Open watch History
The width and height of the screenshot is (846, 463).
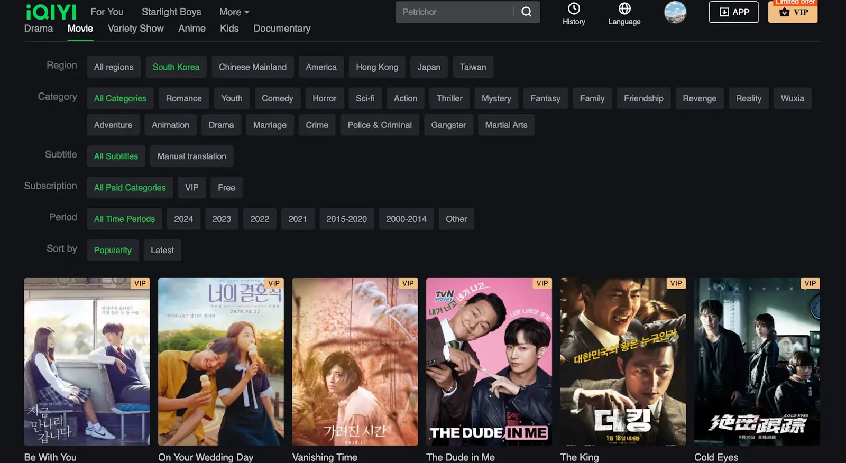(574, 14)
